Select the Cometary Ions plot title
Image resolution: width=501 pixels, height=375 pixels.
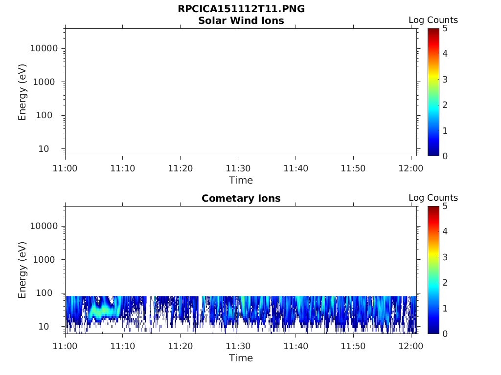click(241, 198)
